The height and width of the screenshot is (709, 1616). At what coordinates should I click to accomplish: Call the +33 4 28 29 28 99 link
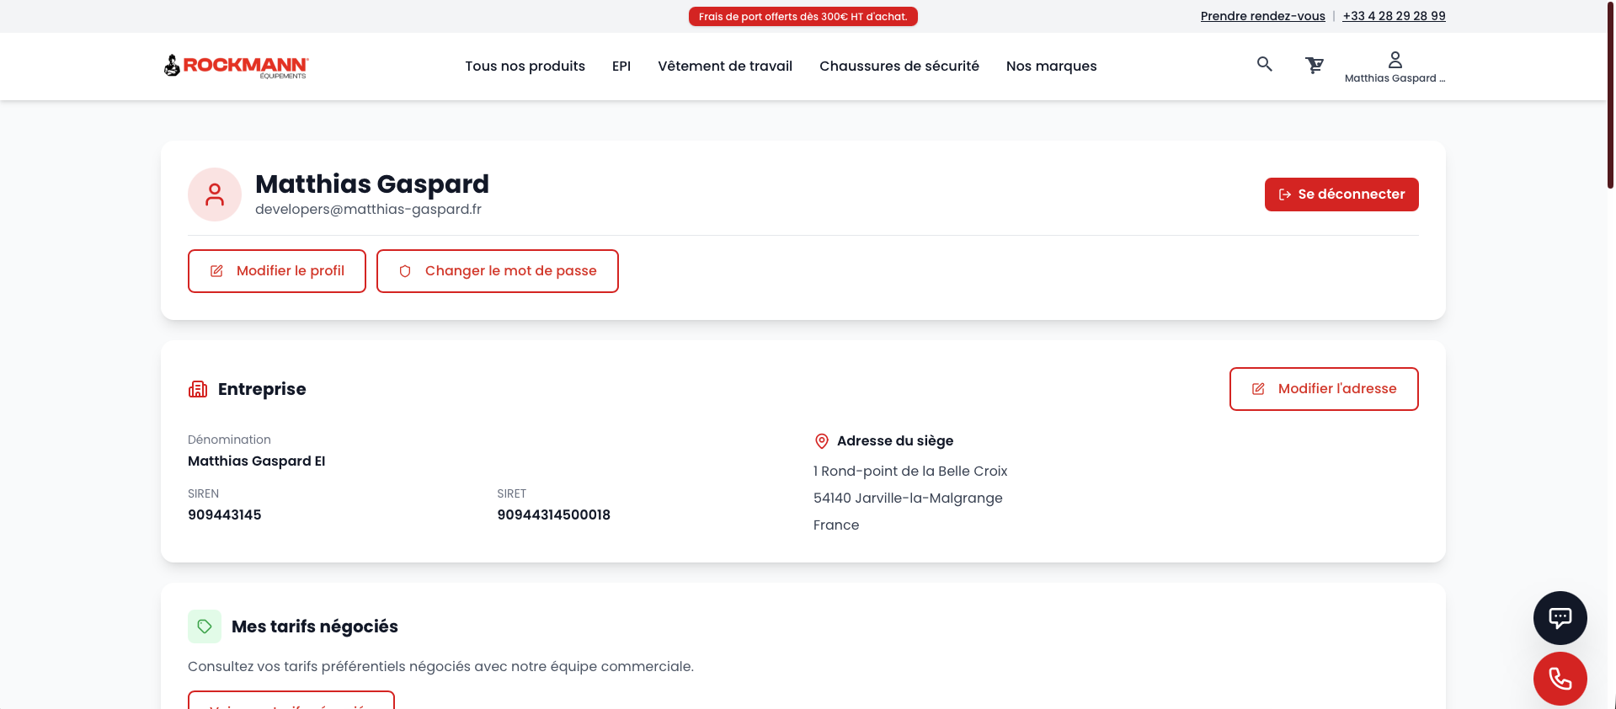(1394, 16)
